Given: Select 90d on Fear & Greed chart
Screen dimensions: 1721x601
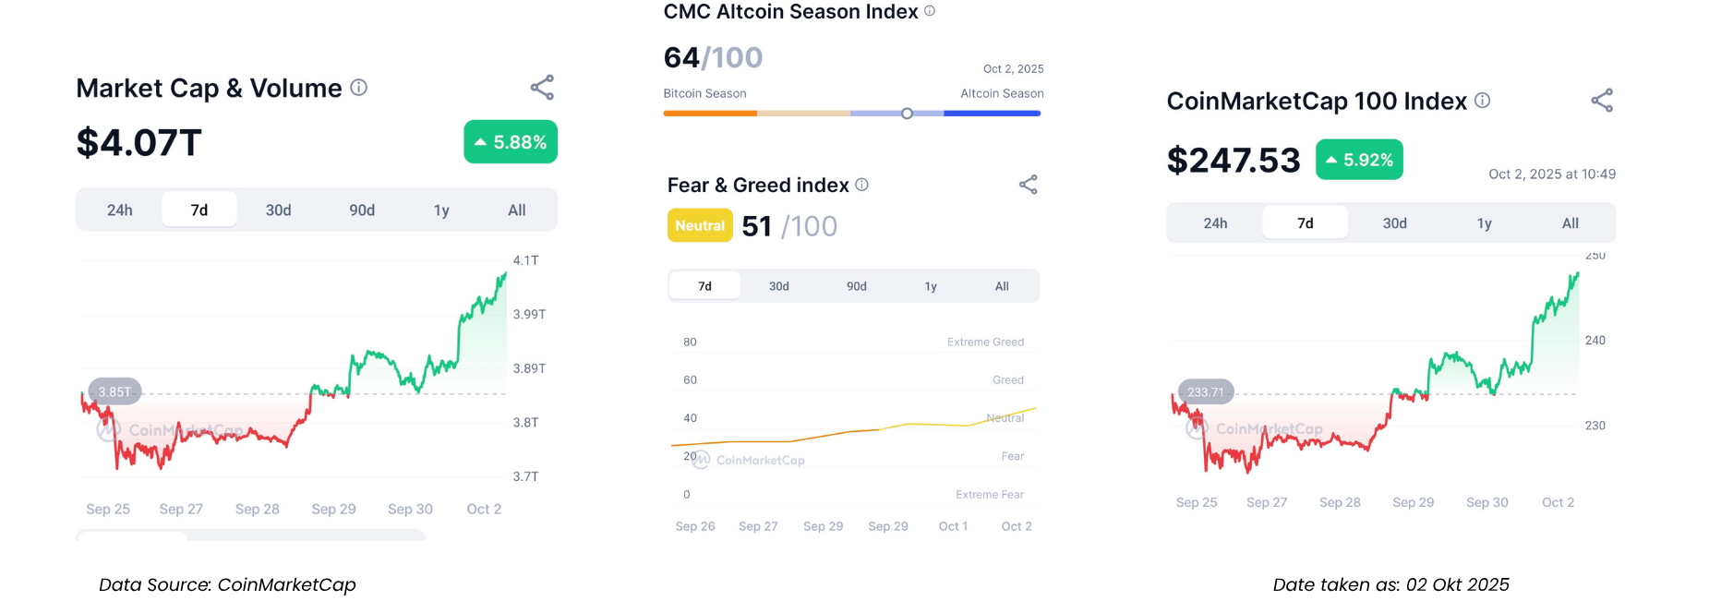Looking at the screenshot, I should [x=857, y=286].
